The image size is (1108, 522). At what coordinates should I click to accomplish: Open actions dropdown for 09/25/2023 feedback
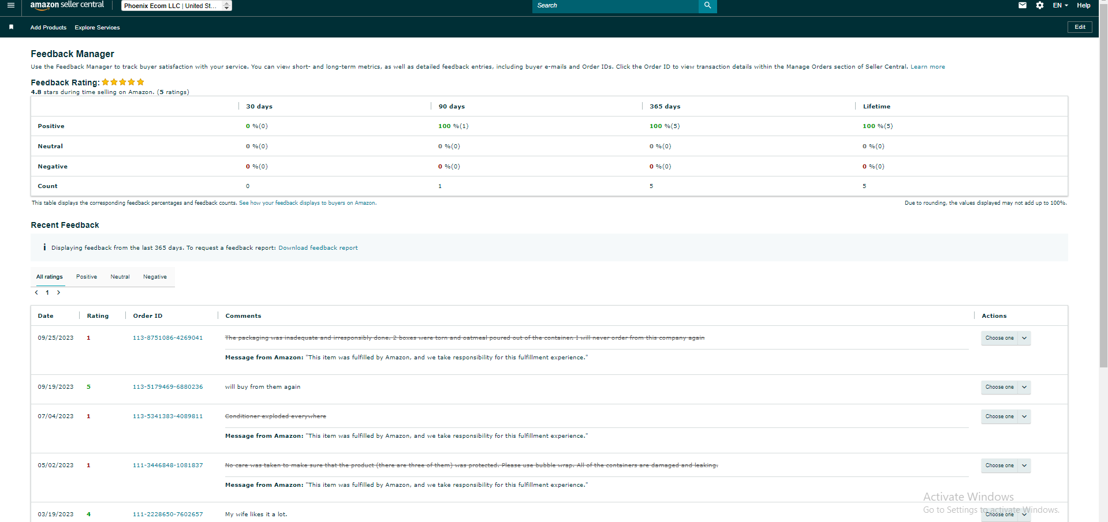coord(1006,338)
